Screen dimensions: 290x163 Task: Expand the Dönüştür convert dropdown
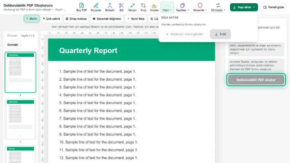click(218, 7)
